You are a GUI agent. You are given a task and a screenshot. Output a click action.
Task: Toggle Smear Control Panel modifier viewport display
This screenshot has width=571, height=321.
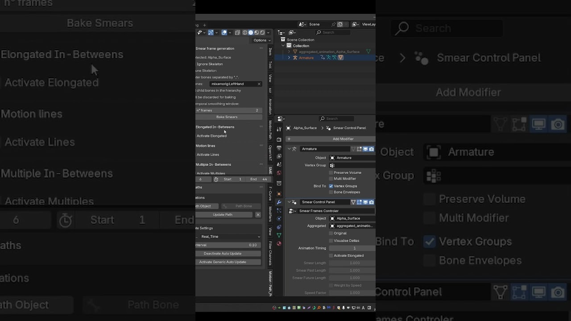pos(365,202)
